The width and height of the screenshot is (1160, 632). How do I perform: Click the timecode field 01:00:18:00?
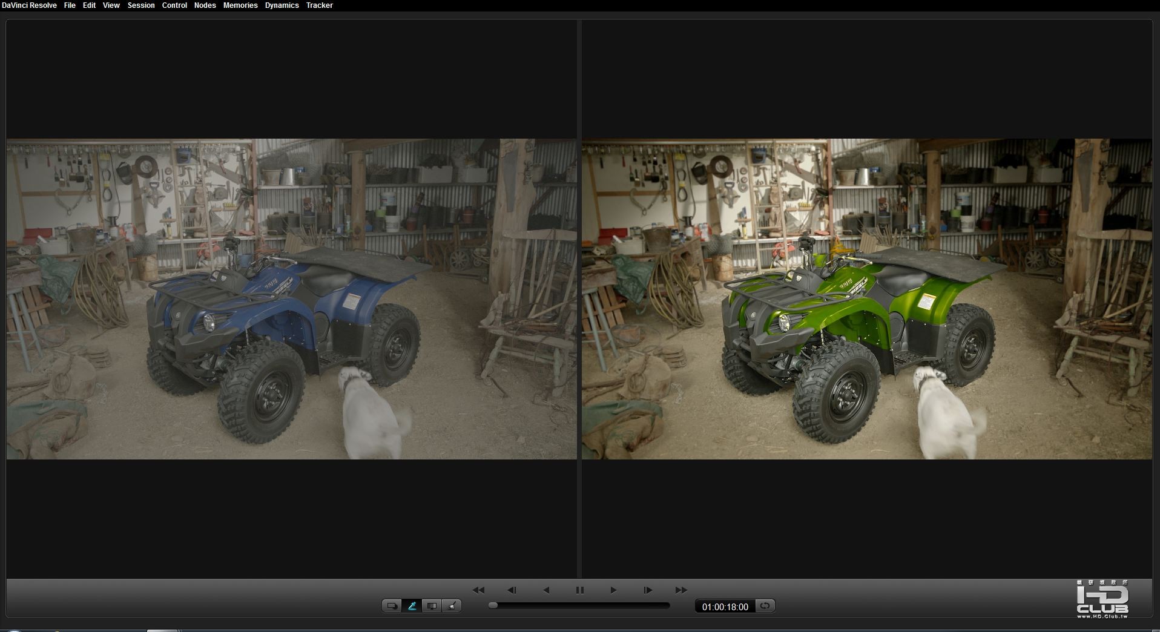pyautogui.click(x=725, y=607)
